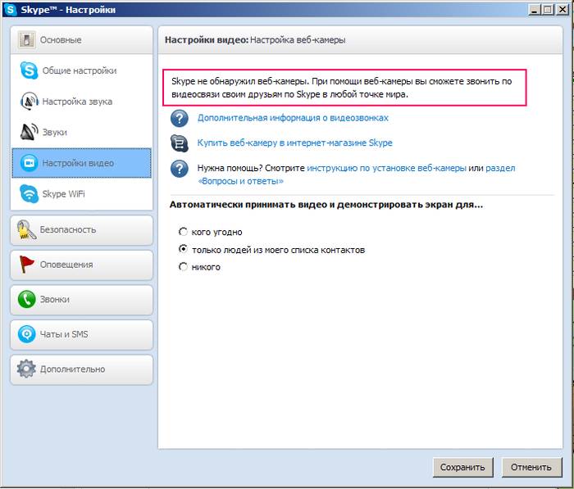Open the Дополнительно settings section
The width and height of the screenshot is (574, 489).
click(82, 369)
